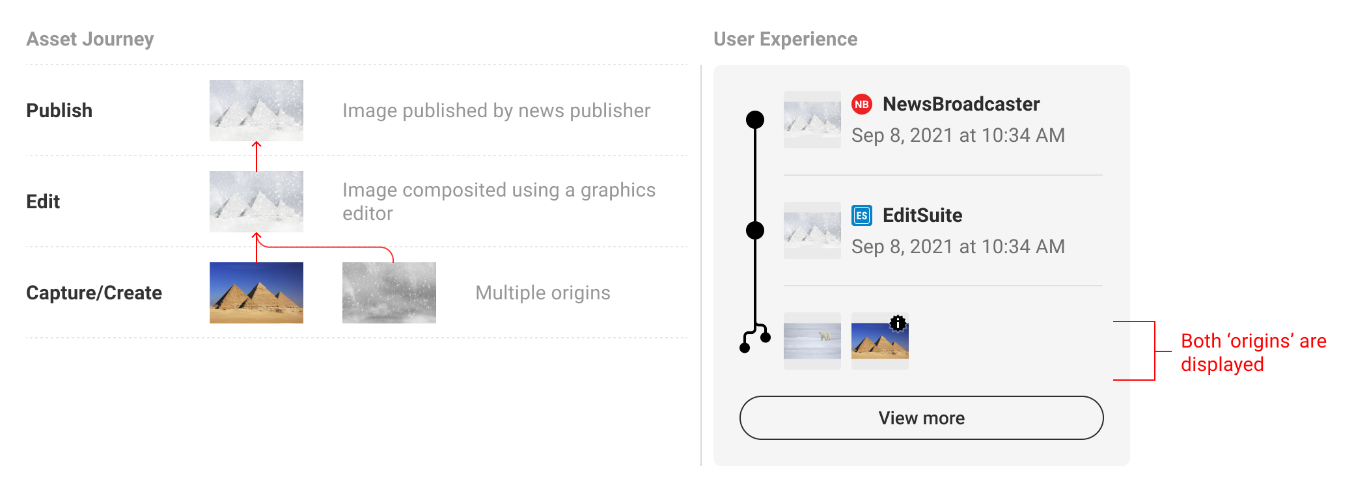Click the Publish row snowy pyramid image
Image resolution: width=1354 pixels, height=492 pixels.
(256, 111)
